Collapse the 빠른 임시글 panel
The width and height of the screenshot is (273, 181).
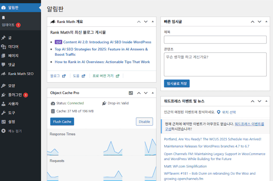pyautogui.click(x=266, y=22)
